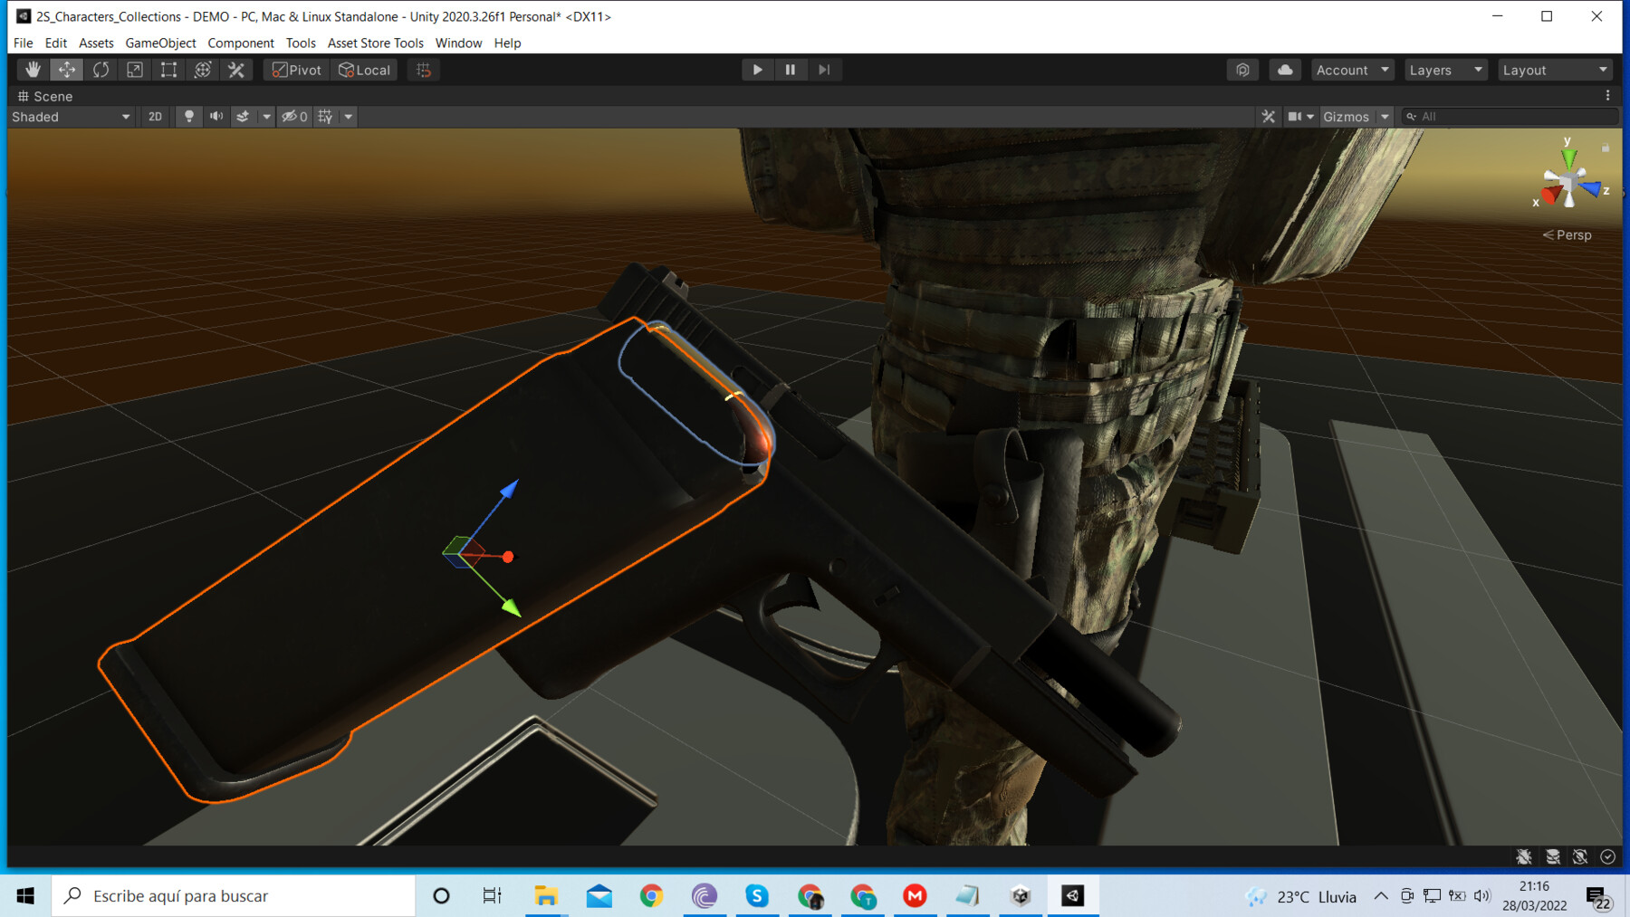Click the green Y axis gizmo cone
The image size is (1630, 917).
[x=1568, y=159]
